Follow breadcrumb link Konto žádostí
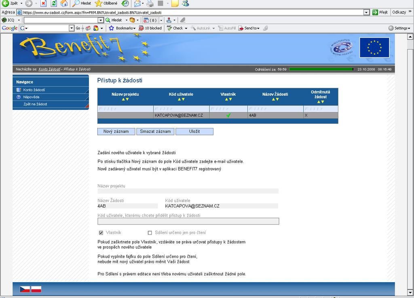The width and height of the screenshot is (414, 298). coord(49,69)
